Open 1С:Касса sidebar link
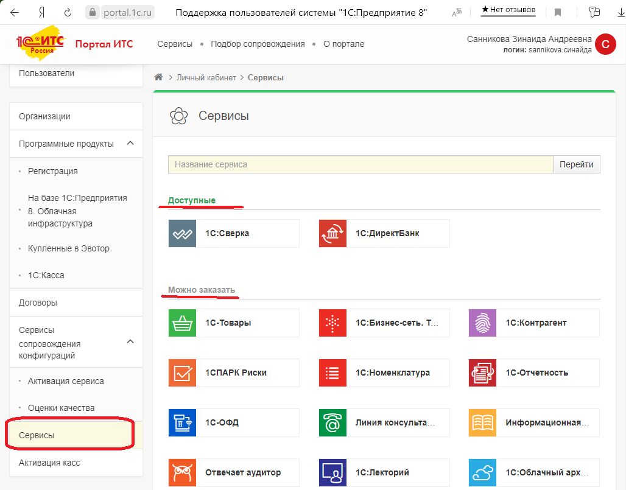 pyautogui.click(x=46, y=275)
